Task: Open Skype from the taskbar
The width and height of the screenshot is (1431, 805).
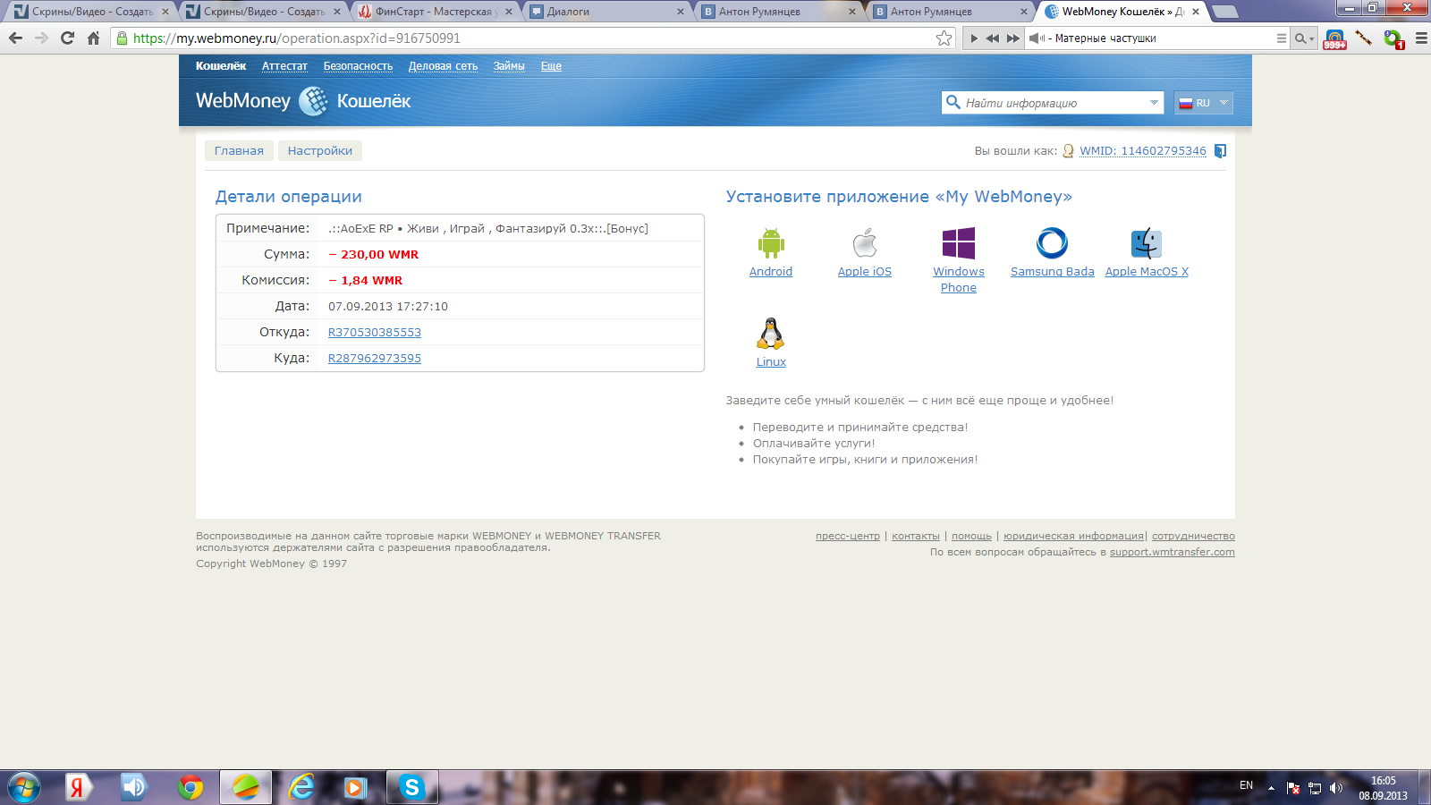Action: pyautogui.click(x=411, y=787)
